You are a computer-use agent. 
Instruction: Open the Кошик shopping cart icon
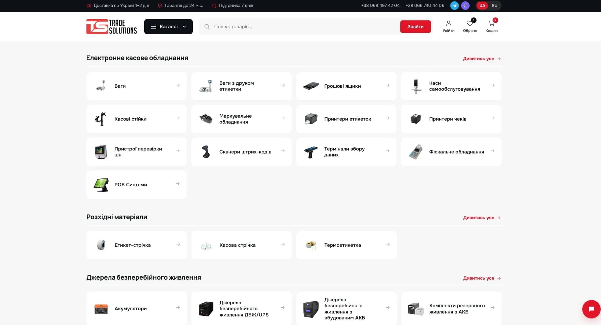pos(492,26)
